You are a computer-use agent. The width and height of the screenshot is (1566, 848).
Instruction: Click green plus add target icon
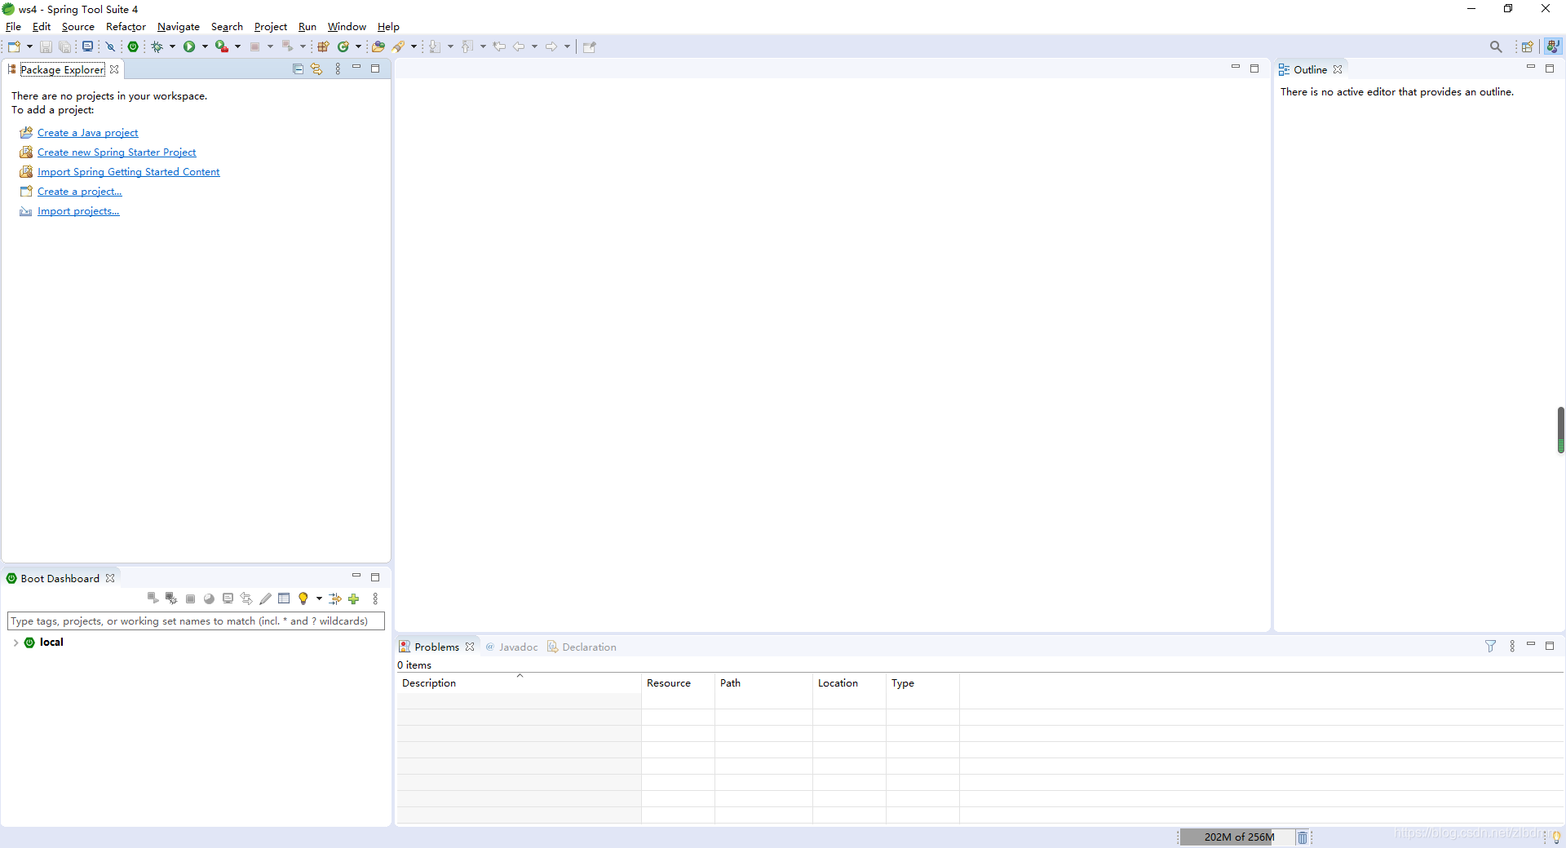pyautogui.click(x=354, y=598)
